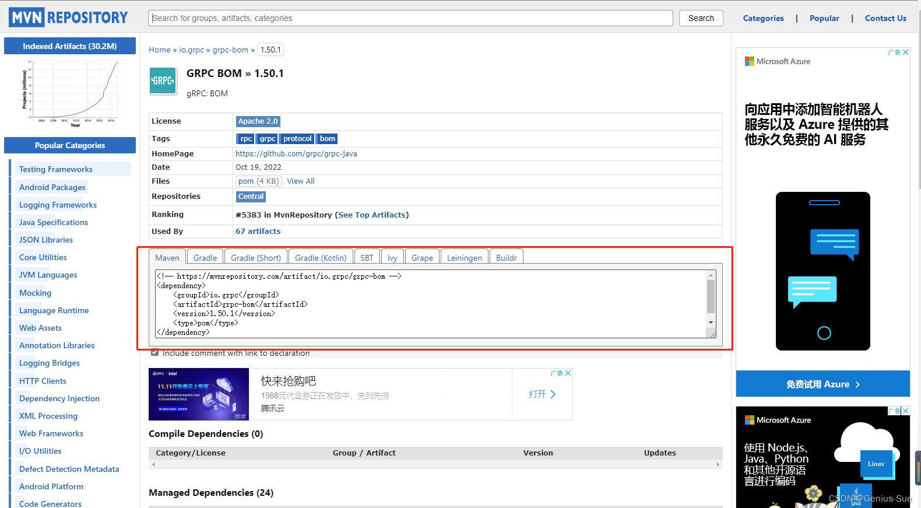921x508 pixels.
Task: Open grpc-bom breadcrumb link
Action: click(230, 50)
